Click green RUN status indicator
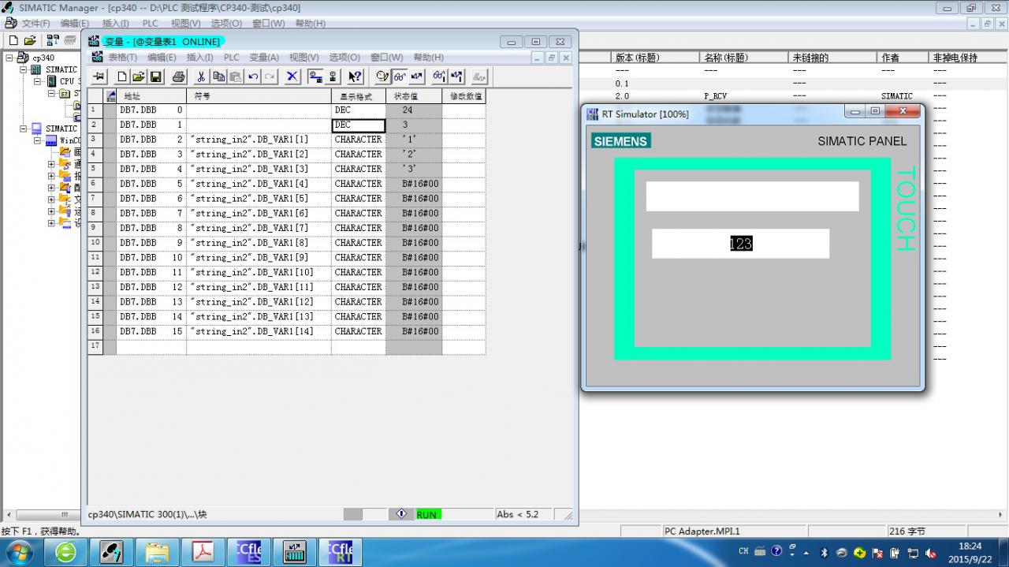This screenshot has height=567, width=1009. (x=426, y=514)
